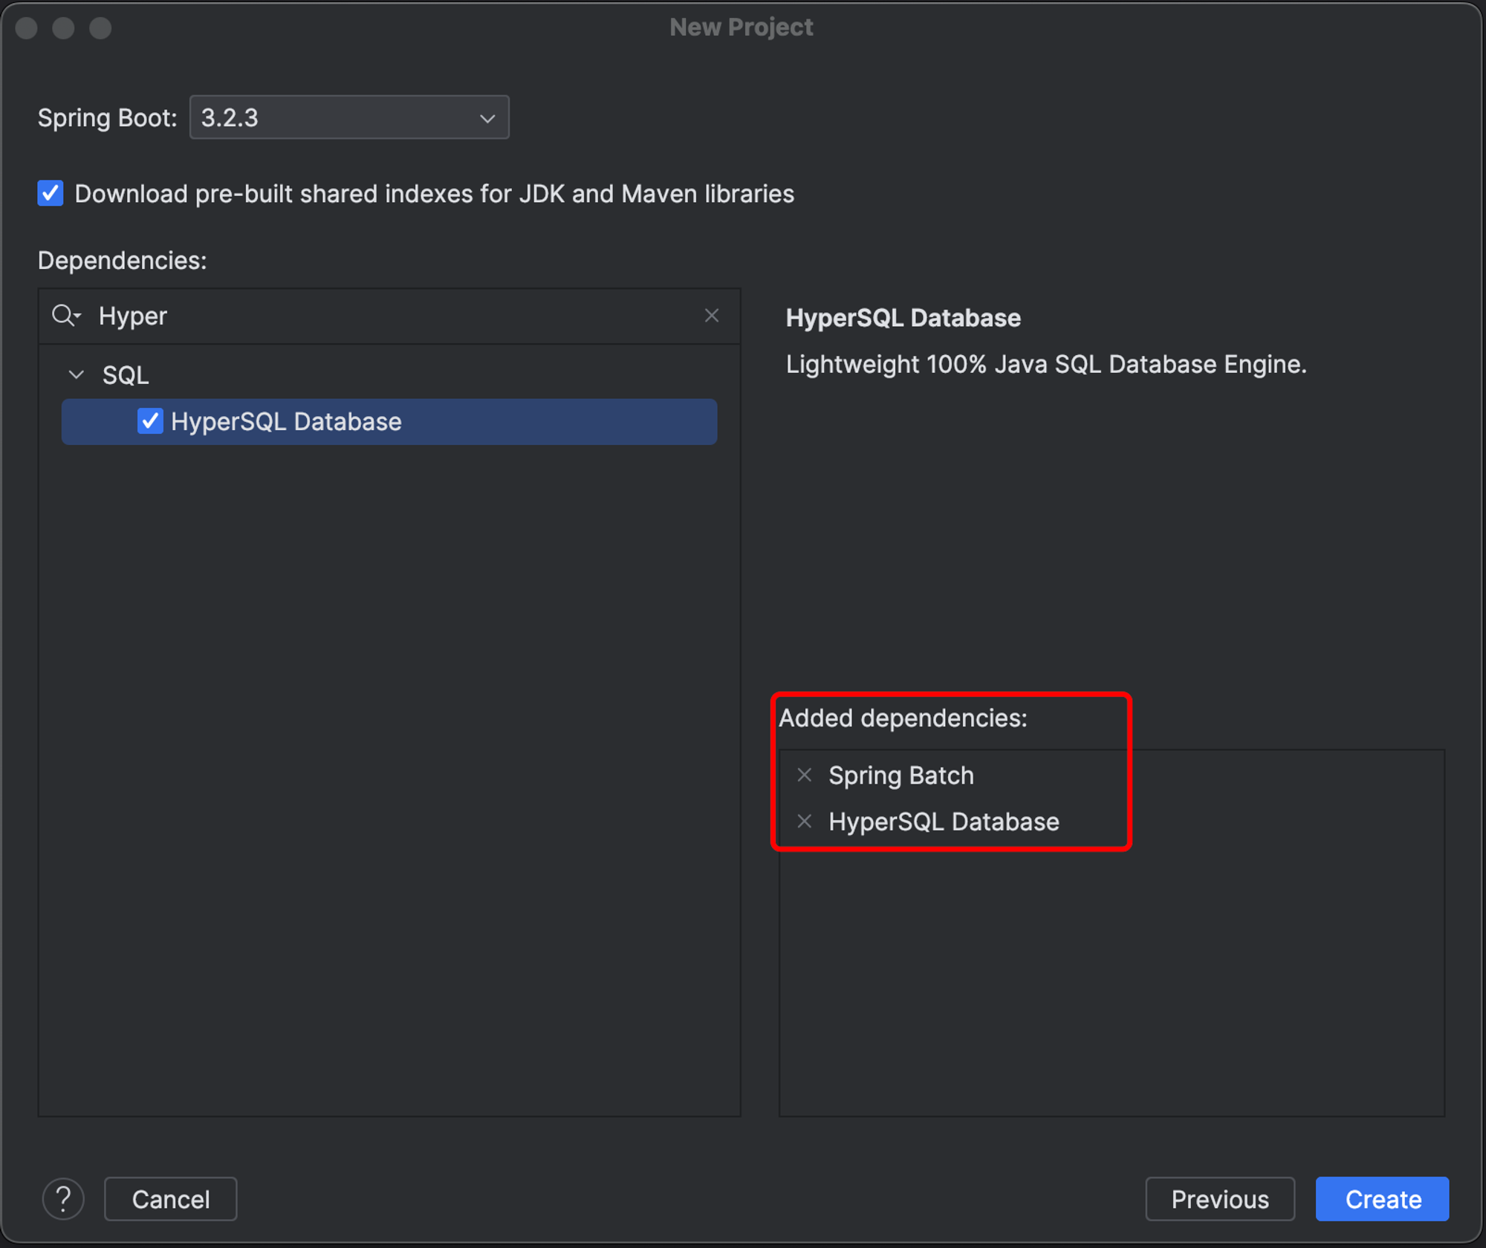Open the help question mark

tap(64, 1198)
